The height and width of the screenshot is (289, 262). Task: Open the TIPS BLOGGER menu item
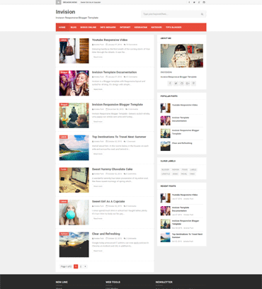click(173, 27)
